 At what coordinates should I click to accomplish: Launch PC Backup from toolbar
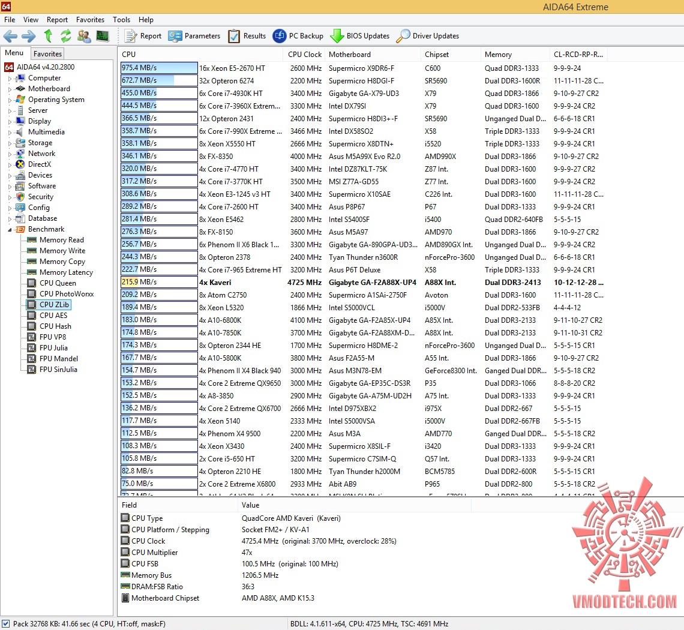(x=298, y=36)
